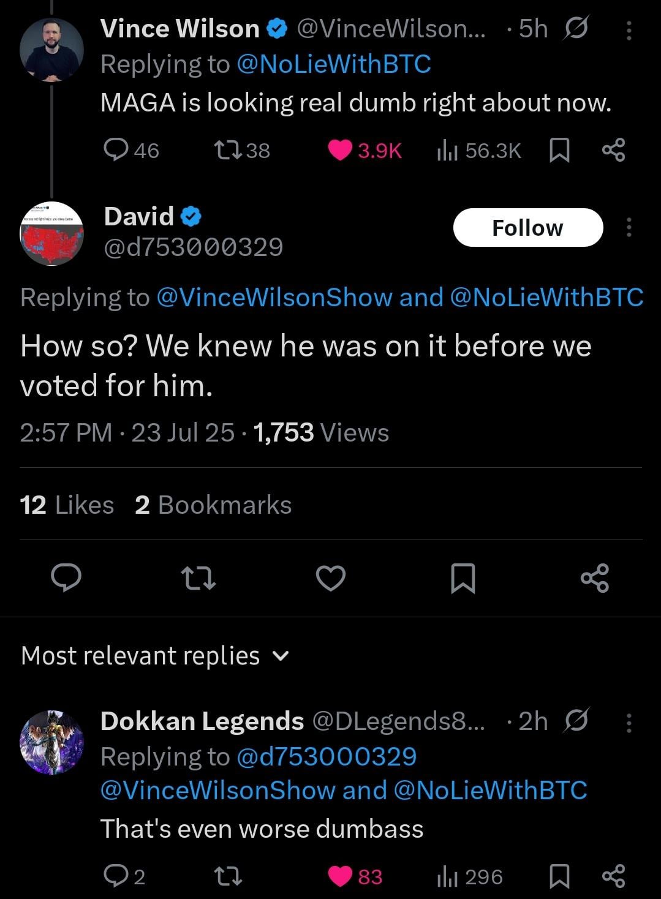Like Vince Wilson's tweet with 3.9K hearts

[x=365, y=151]
